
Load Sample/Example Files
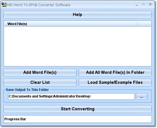(115, 82)
